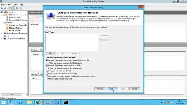The image size is (187, 105).
Task: Click the Network Policies folder icon
Action: pyautogui.click(x=7, y=28)
